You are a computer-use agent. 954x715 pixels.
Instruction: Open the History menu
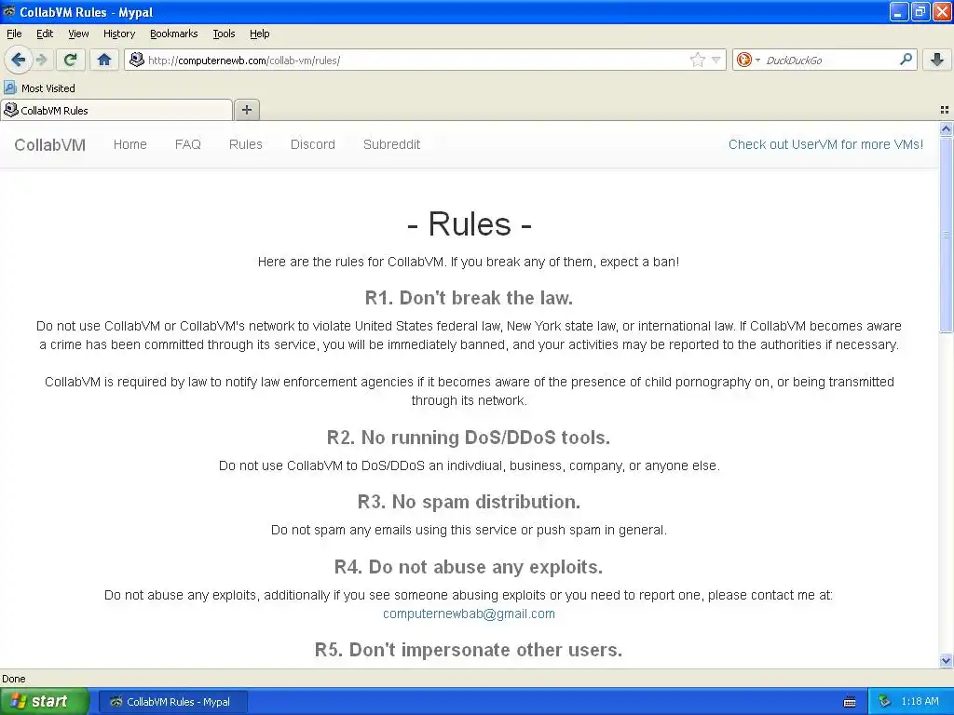[x=118, y=34]
